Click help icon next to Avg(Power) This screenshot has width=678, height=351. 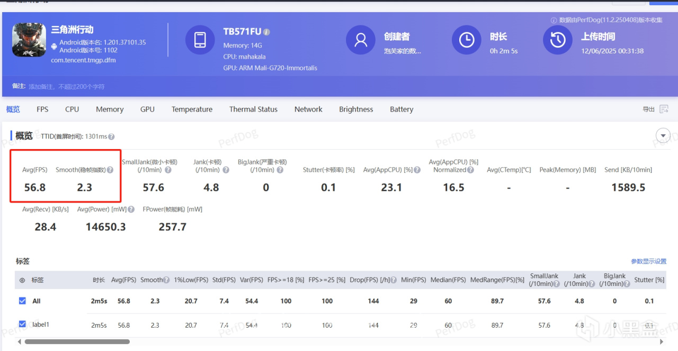click(131, 209)
